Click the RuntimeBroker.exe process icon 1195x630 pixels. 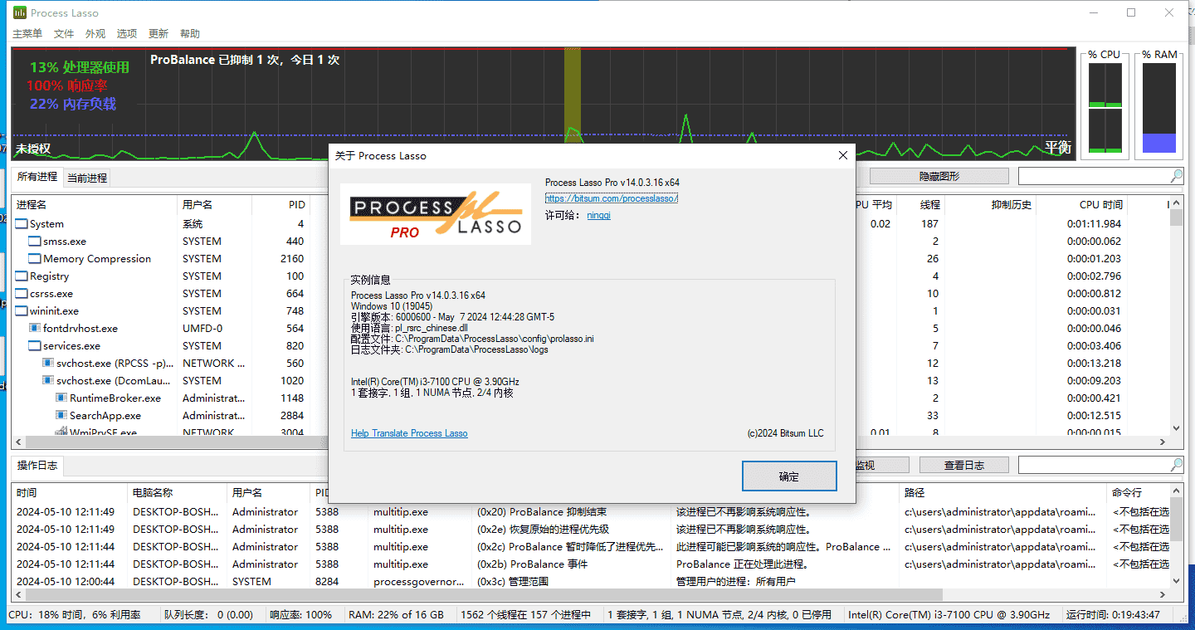(x=61, y=398)
